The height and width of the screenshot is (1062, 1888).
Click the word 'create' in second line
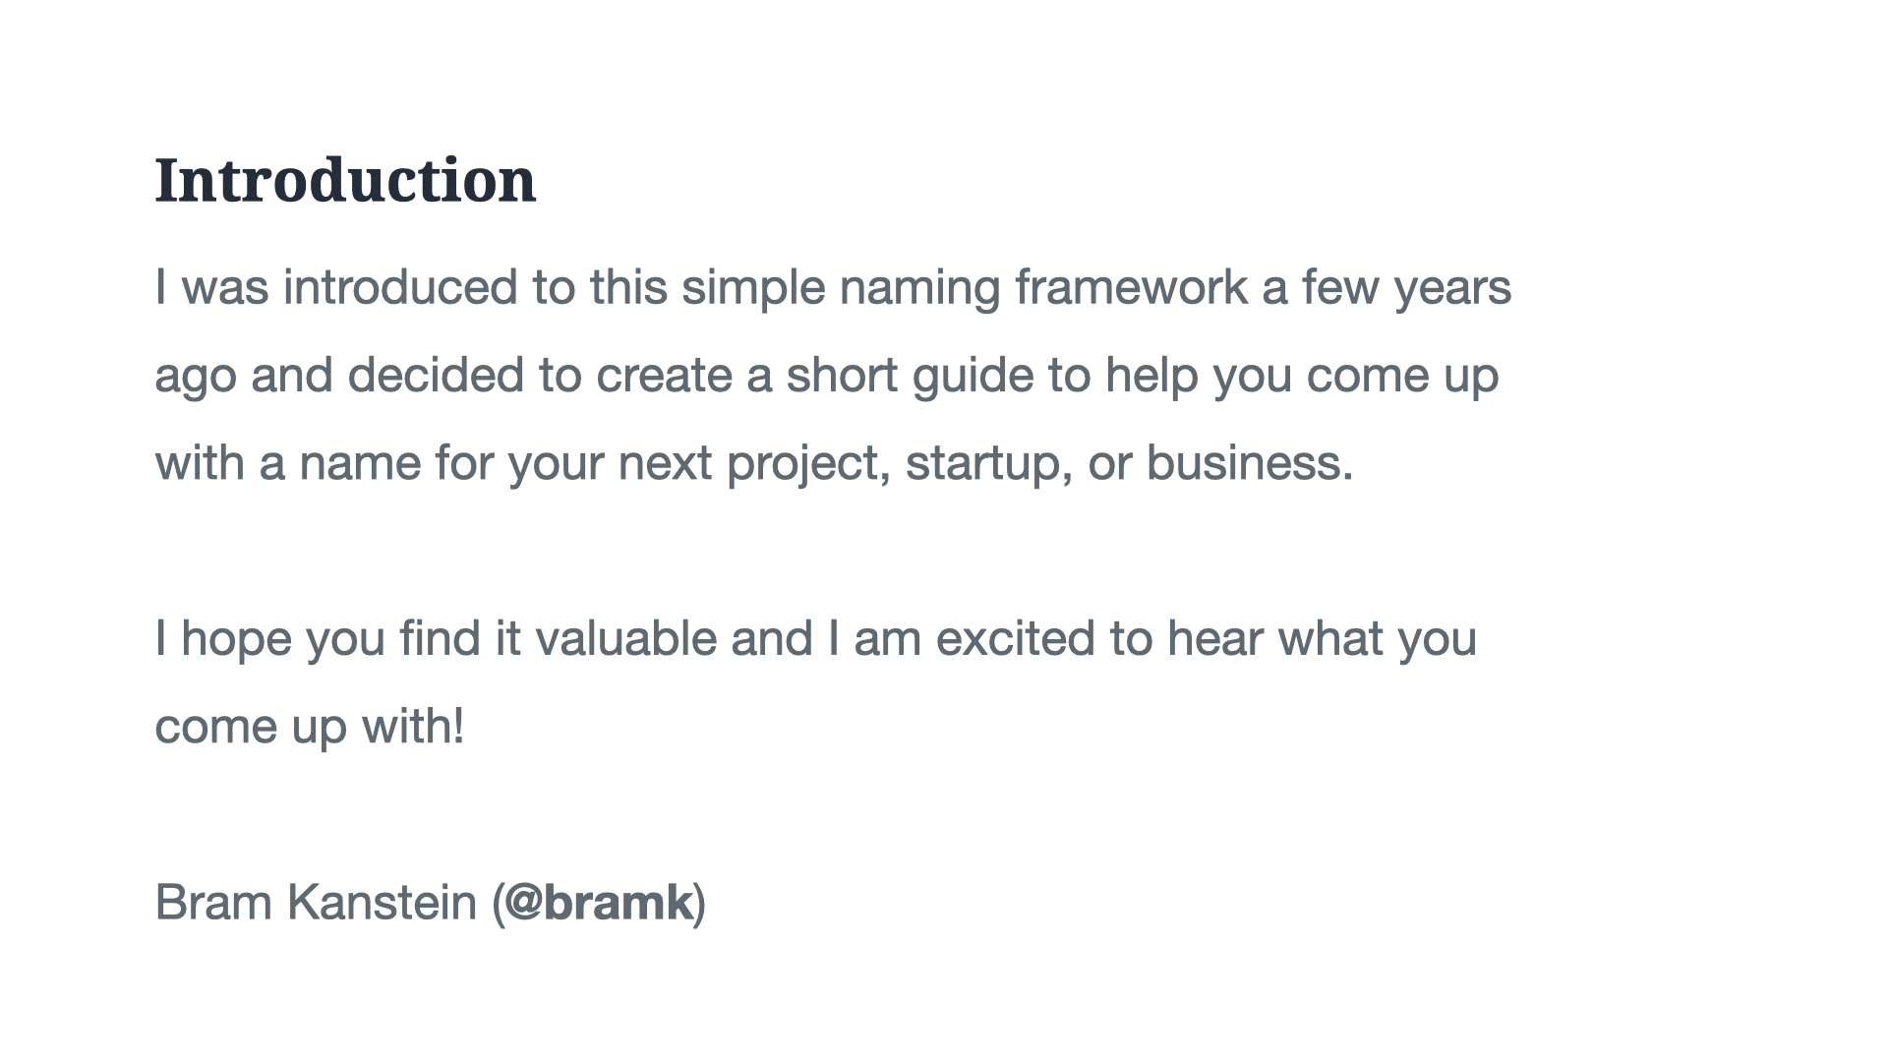point(664,376)
